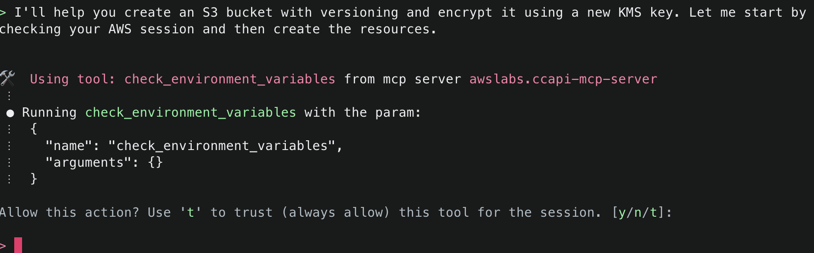This screenshot has width=814, height=253.
Task: Select the 'y' option in the prompt
Action: pyautogui.click(x=622, y=213)
